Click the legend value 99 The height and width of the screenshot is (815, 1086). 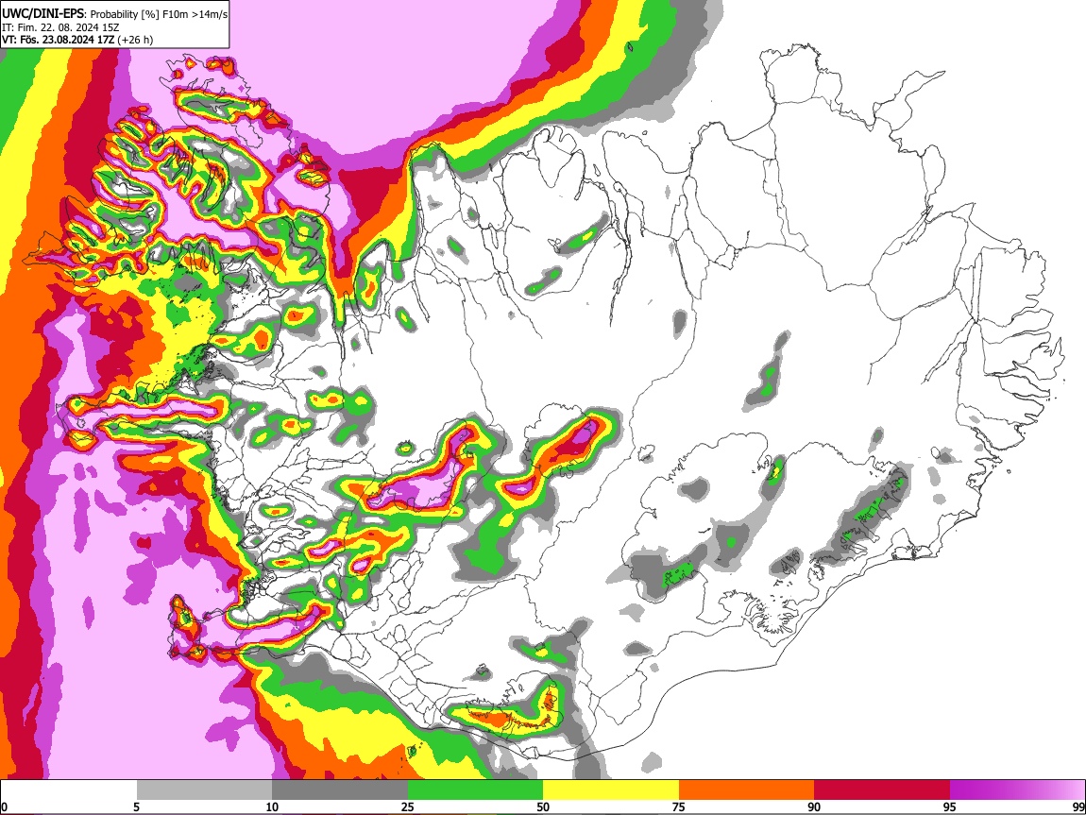pyautogui.click(x=1078, y=807)
